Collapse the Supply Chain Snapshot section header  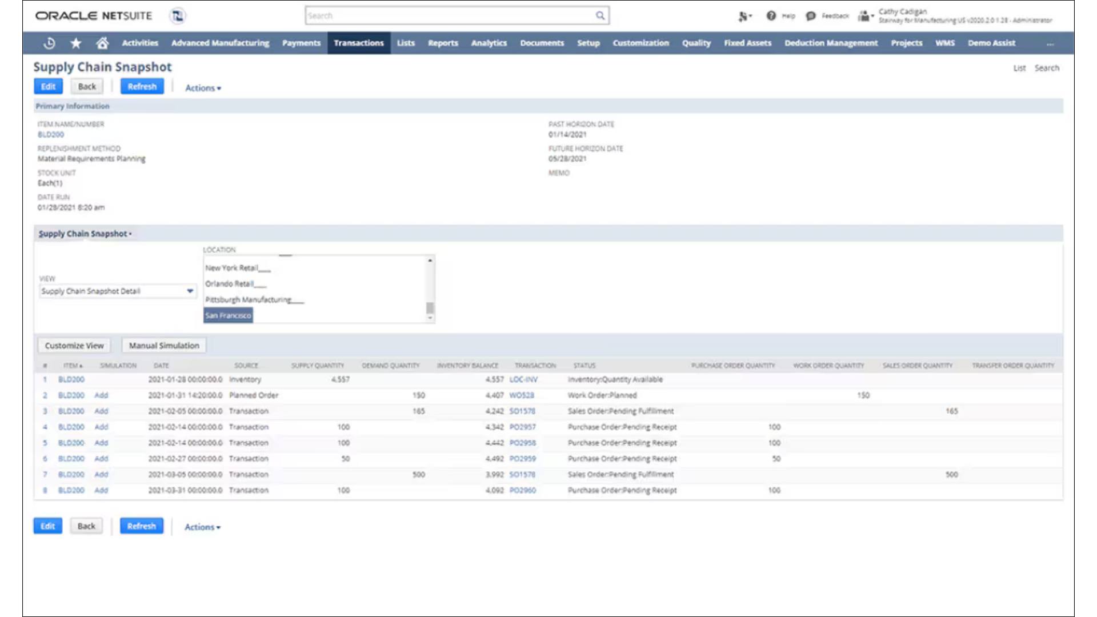click(x=85, y=234)
